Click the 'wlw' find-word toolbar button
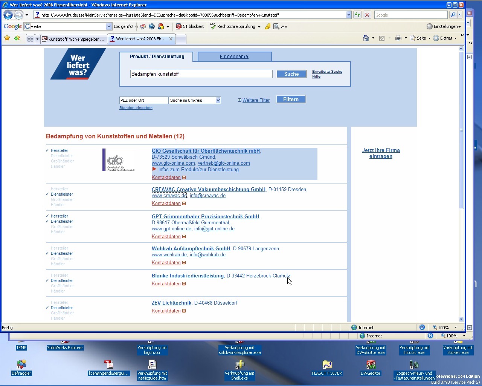482x386 pixels. pos(281,26)
